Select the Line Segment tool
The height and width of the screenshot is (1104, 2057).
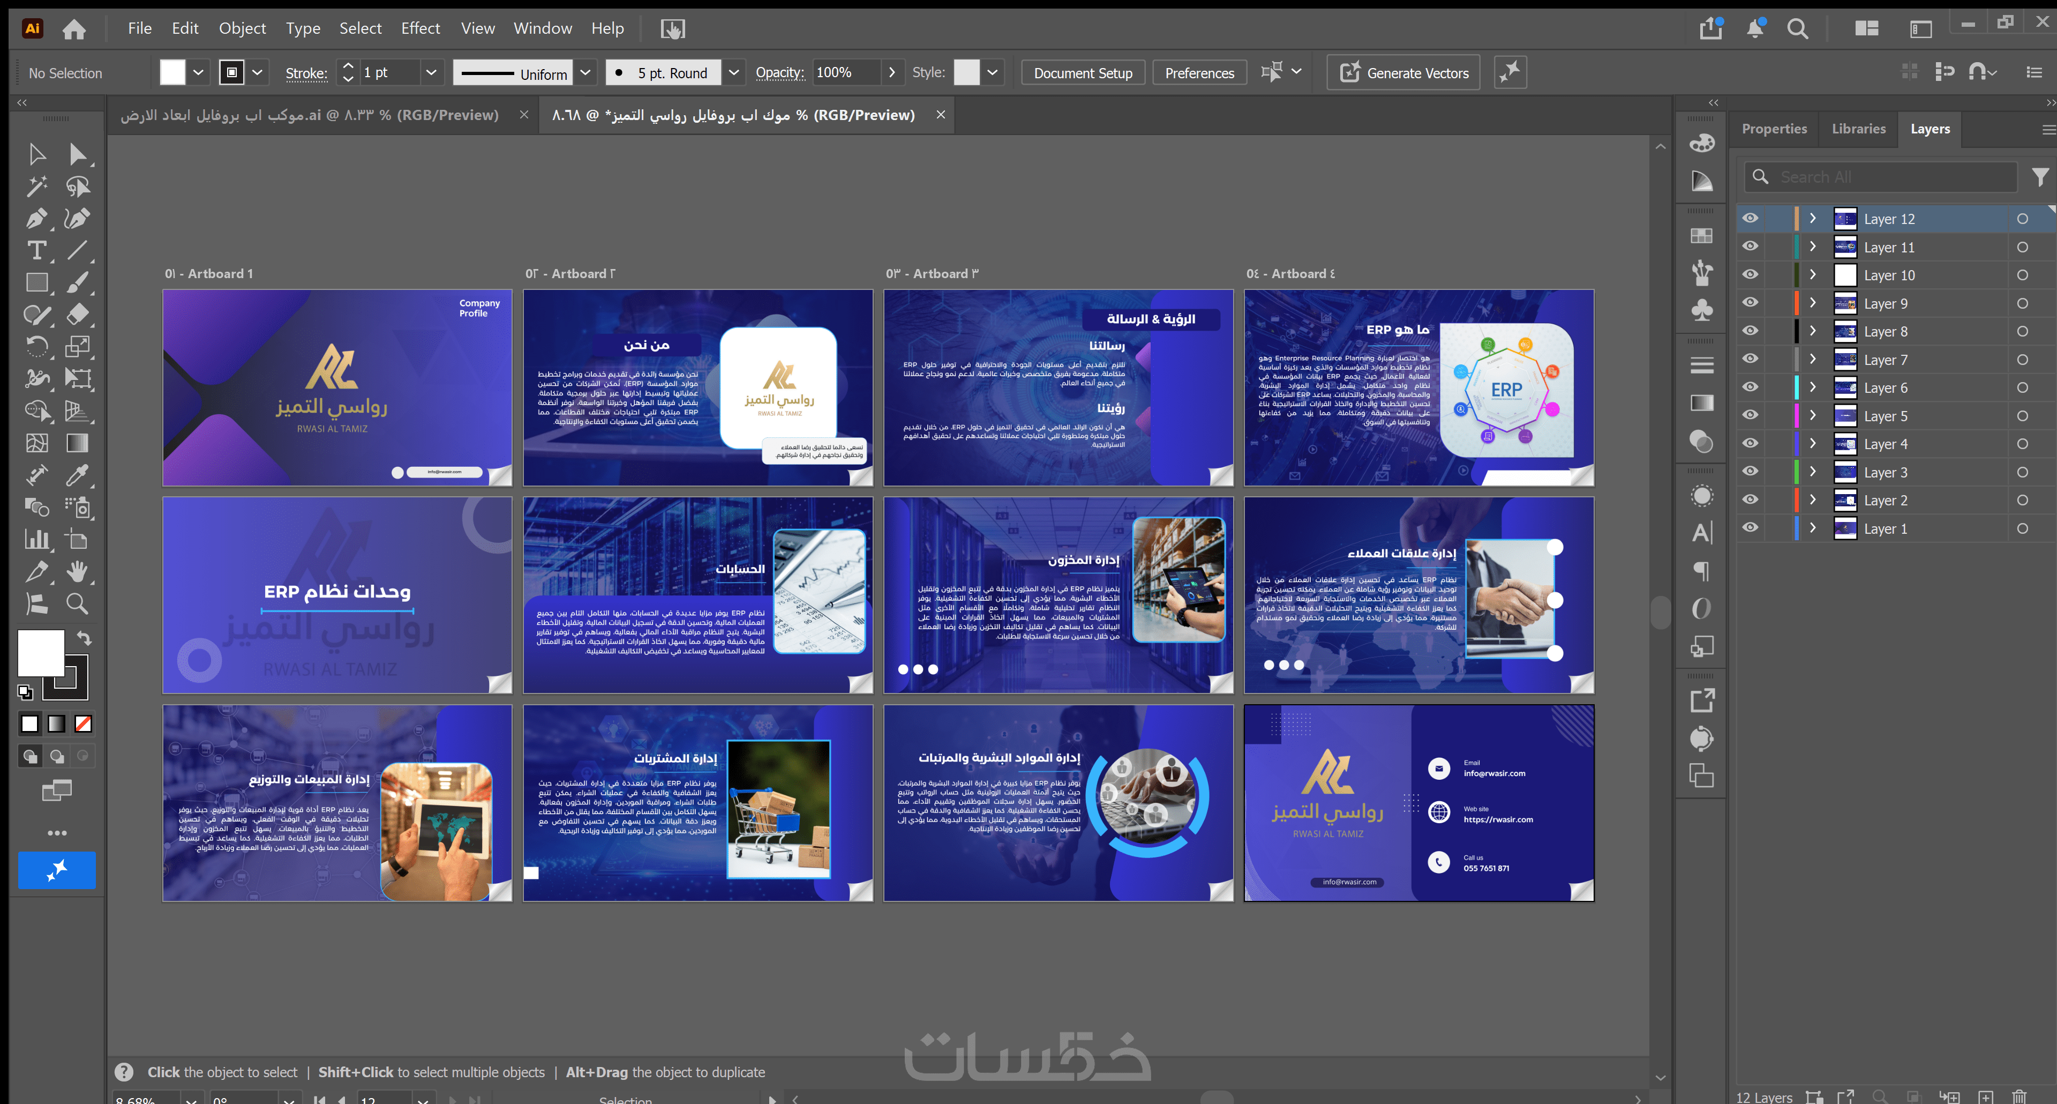[x=78, y=250]
